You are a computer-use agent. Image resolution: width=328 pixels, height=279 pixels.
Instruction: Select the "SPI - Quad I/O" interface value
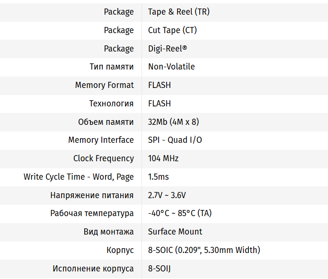click(175, 140)
